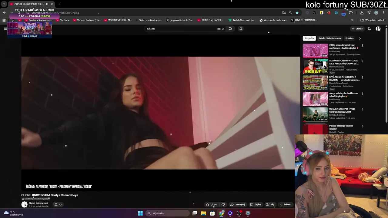Open the YouTube bookmark
The width and height of the screenshot is (388, 218).
pyautogui.click(x=63, y=20)
